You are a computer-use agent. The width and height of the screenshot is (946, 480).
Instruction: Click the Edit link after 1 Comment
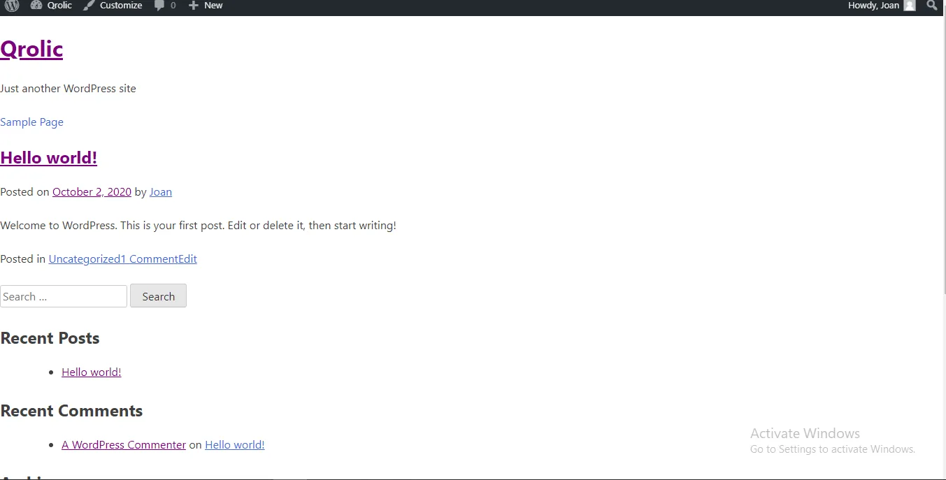pyautogui.click(x=187, y=259)
